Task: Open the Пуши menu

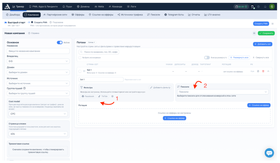Action: pyautogui.click(x=67, y=7)
